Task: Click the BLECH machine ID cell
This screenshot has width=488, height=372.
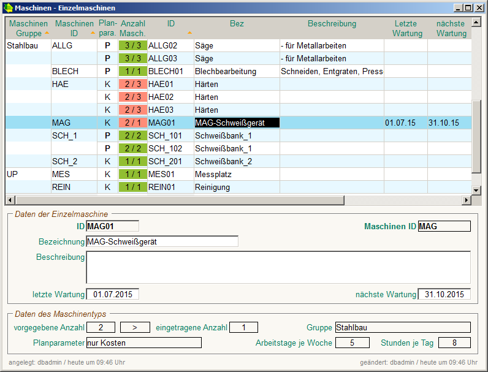Action: click(74, 71)
